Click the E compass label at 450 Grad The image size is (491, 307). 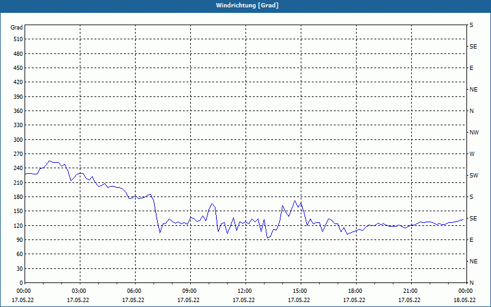(x=471, y=68)
